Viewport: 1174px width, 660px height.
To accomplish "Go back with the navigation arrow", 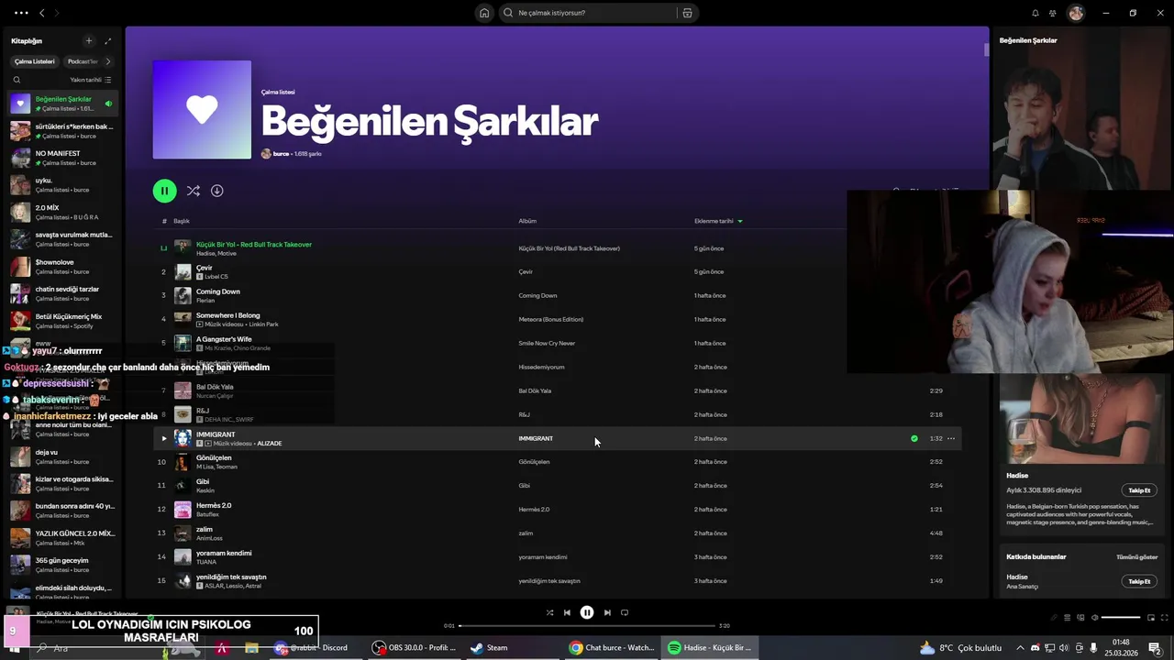I will click(41, 13).
